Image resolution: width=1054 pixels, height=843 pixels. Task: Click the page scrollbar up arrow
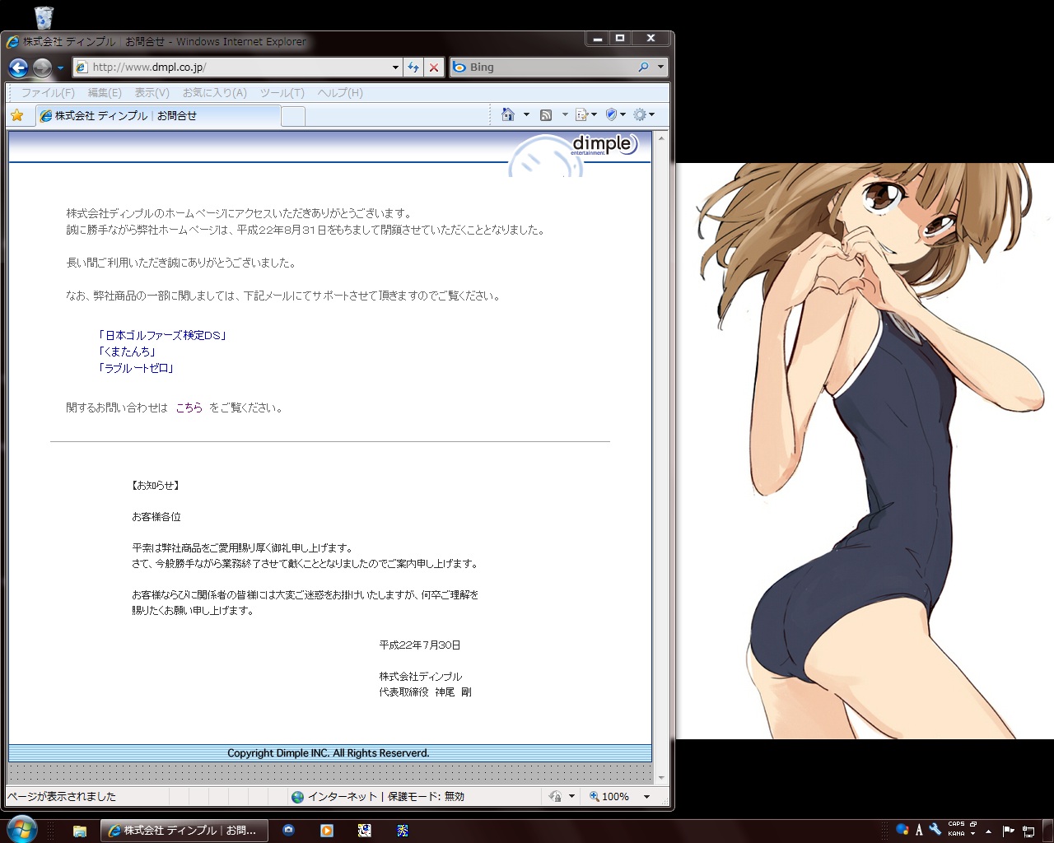(x=660, y=138)
